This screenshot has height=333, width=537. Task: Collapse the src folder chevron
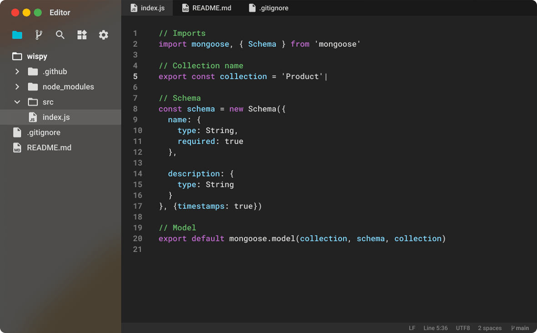coord(17,102)
